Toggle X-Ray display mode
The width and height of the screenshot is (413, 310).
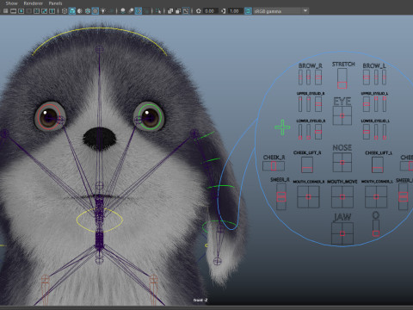(170, 11)
